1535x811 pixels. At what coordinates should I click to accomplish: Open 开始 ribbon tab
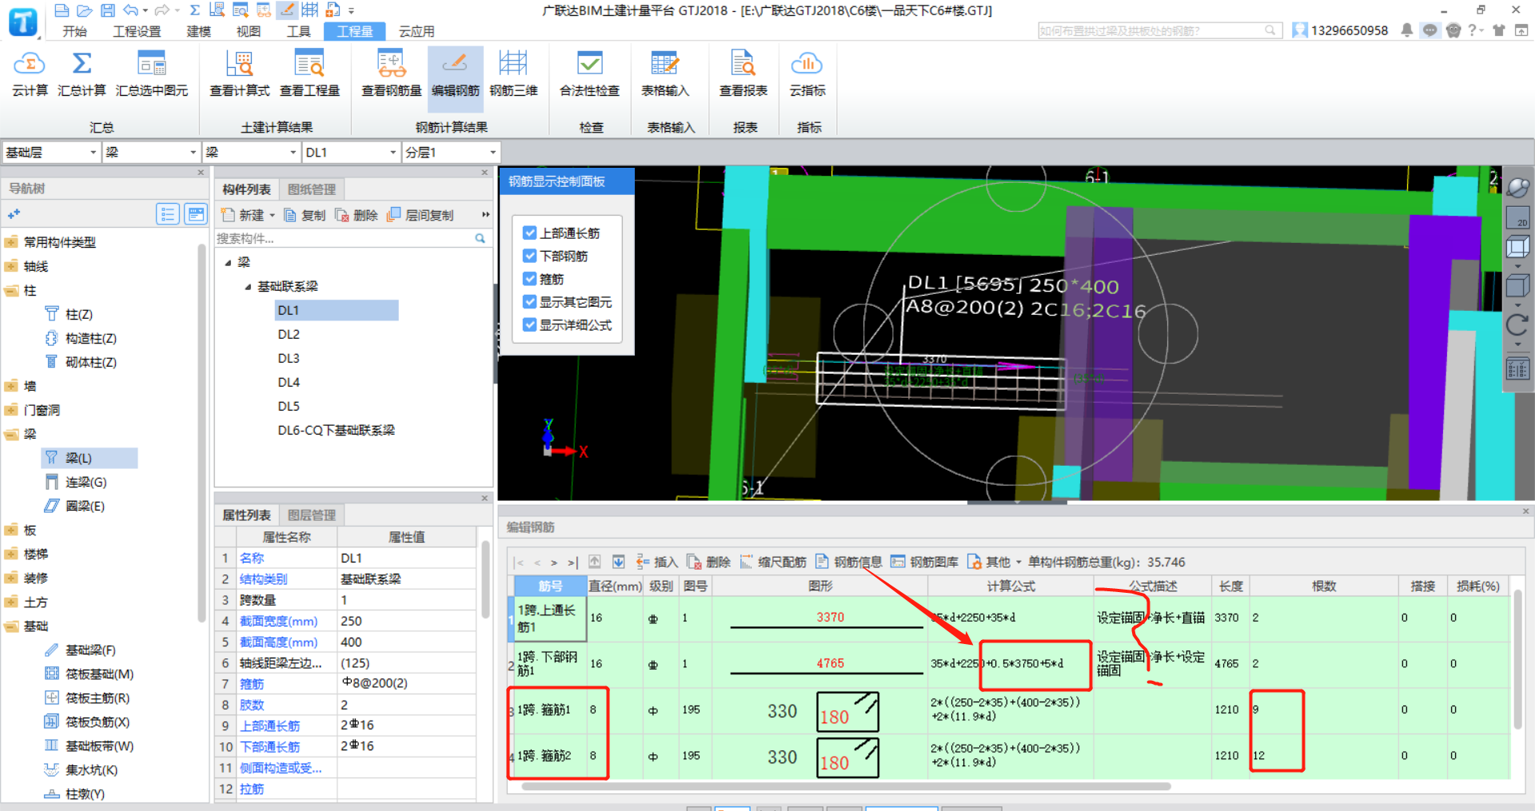tap(74, 31)
